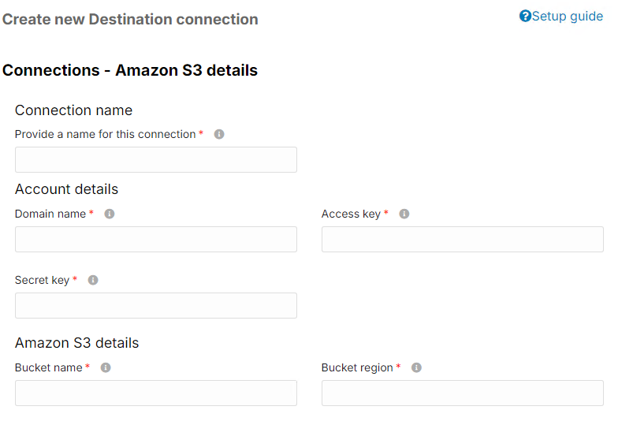Click the Bucket region input field
Screen dimensions: 618x425
click(462, 393)
